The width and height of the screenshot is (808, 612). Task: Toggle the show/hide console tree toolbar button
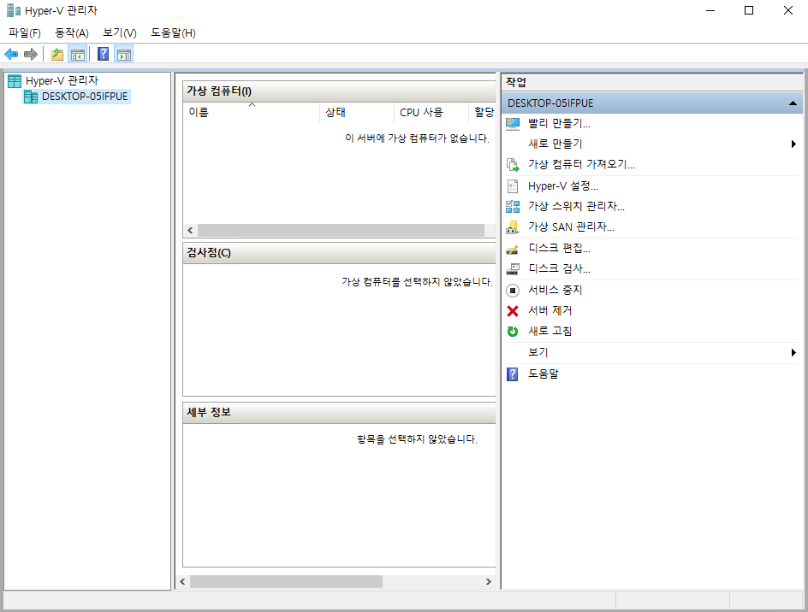pyautogui.click(x=78, y=55)
